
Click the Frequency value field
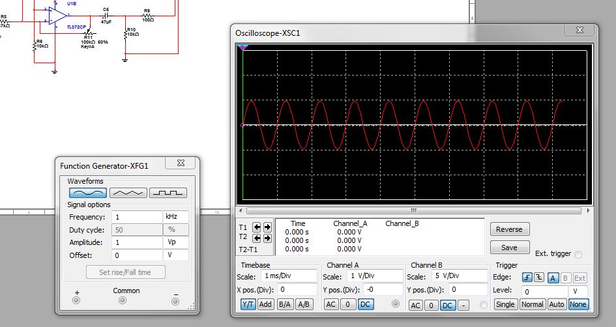point(137,217)
